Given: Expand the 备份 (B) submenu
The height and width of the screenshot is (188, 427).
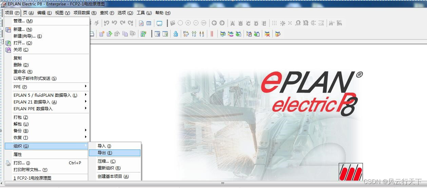Looking at the screenshot, I should click(x=46, y=131).
